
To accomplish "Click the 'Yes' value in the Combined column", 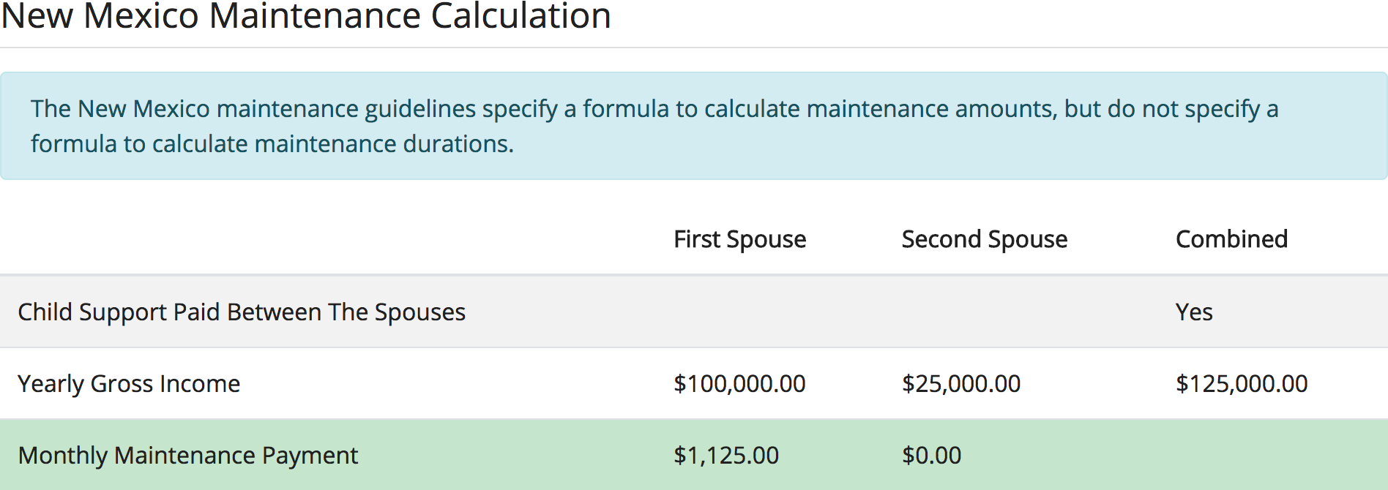I will point(1194,312).
